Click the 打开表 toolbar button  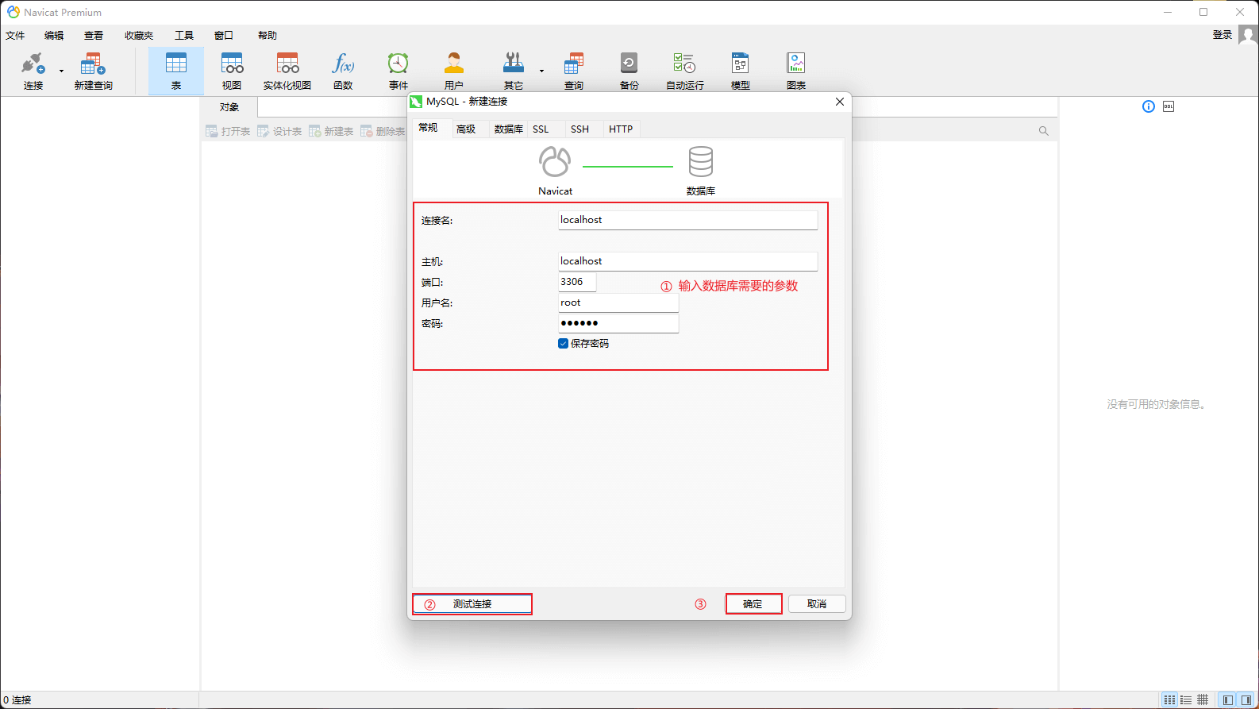click(x=228, y=131)
